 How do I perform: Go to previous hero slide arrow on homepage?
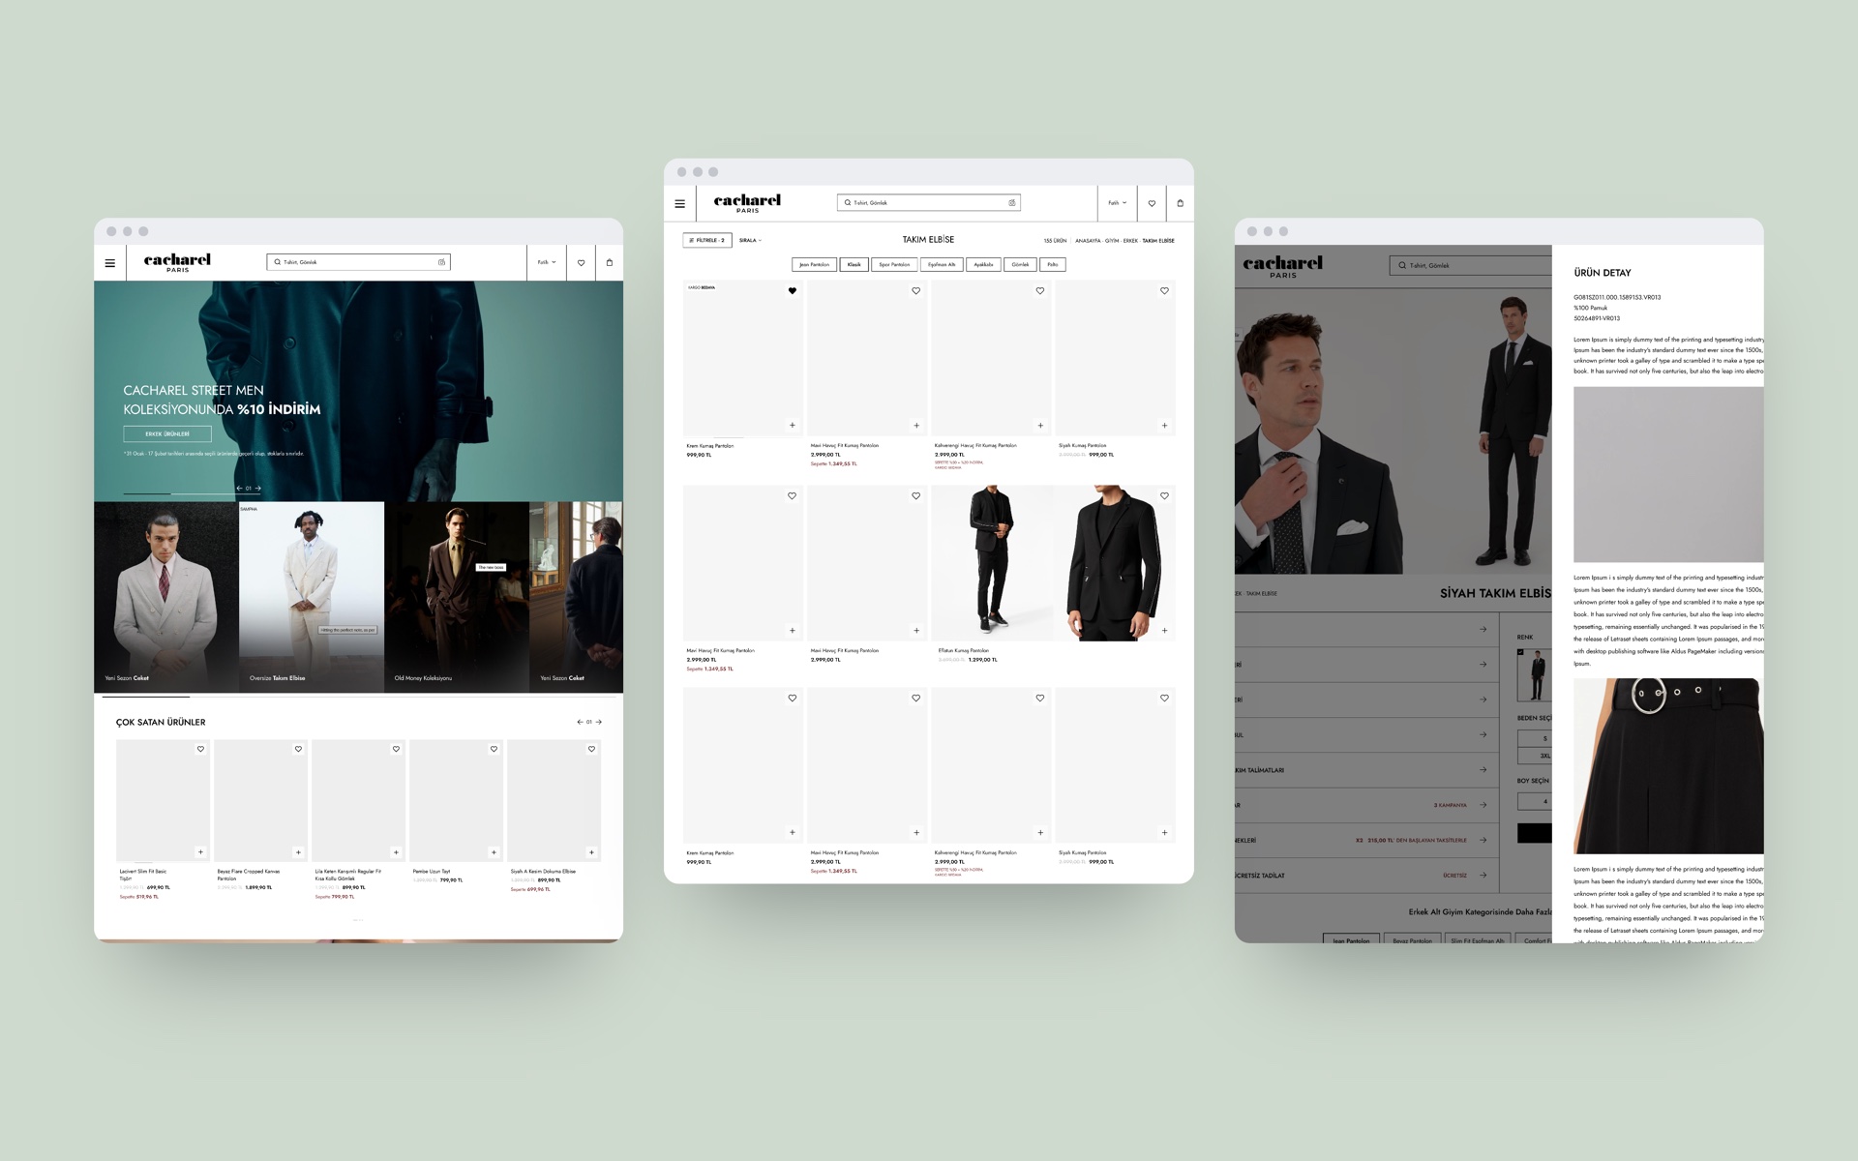(239, 489)
